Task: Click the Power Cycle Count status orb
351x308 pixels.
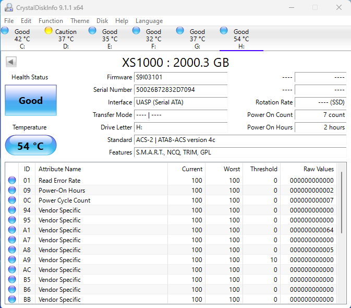Action: pos(12,200)
